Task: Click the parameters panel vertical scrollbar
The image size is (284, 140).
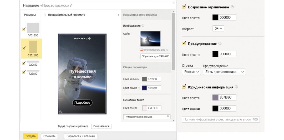Action: (173, 42)
